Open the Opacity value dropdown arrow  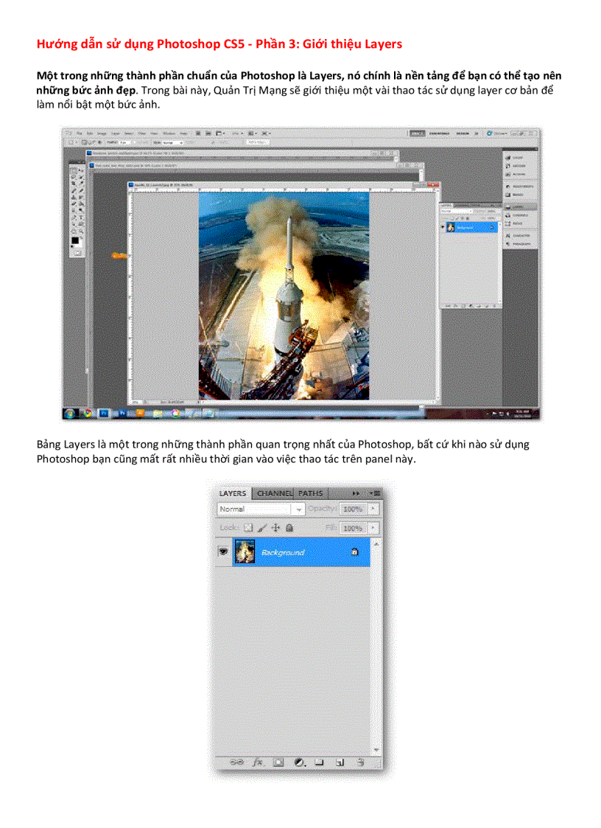pos(372,509)
